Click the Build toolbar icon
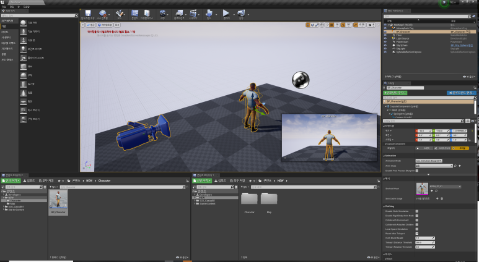Screen dimensions: 479x262 pos(209,14)
